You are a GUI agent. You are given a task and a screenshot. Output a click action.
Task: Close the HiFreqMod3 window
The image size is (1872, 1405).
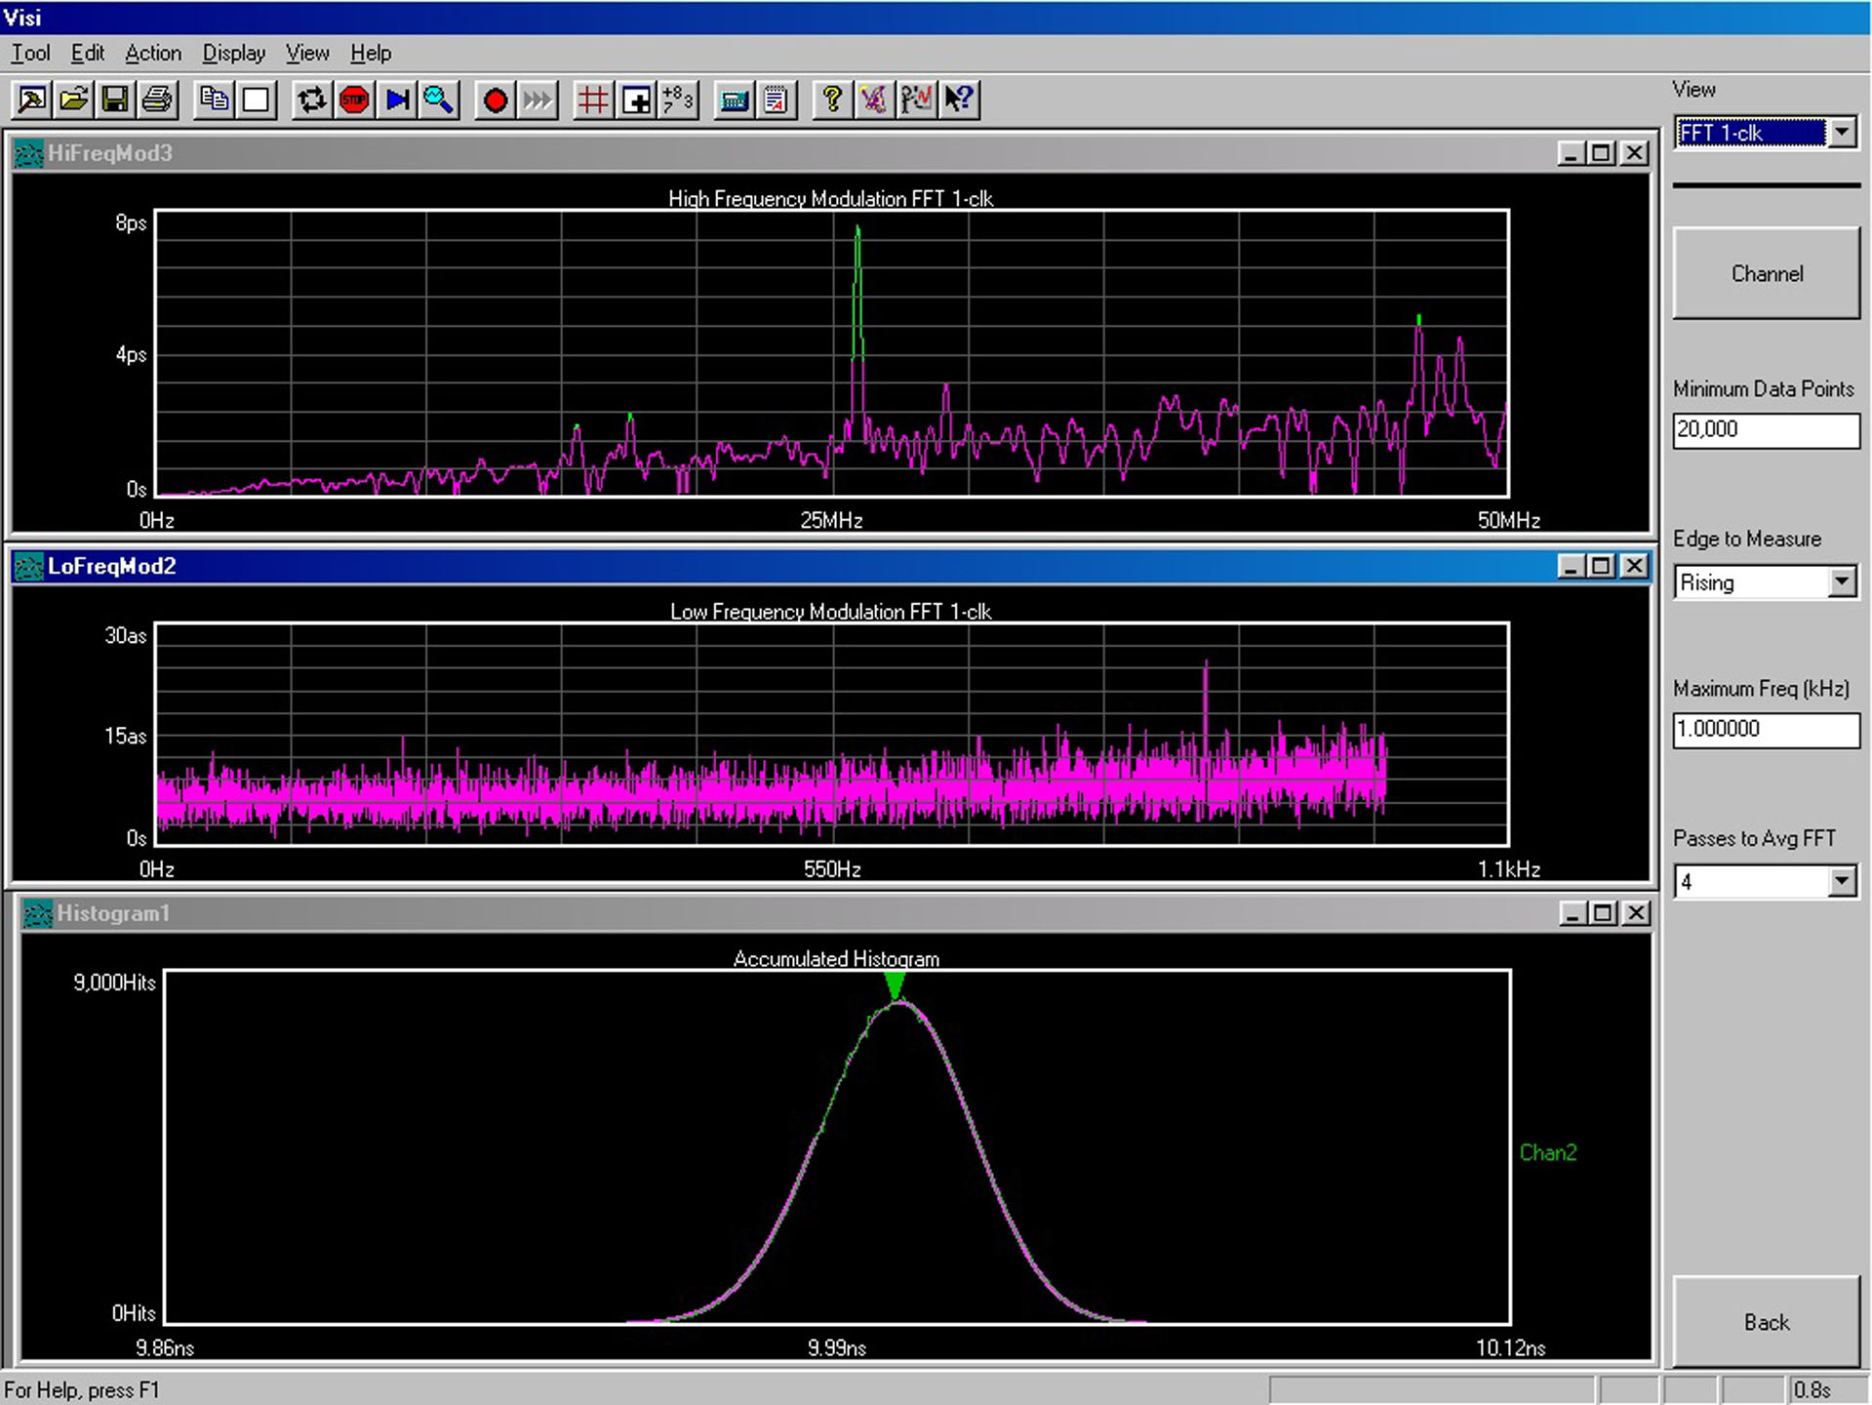coord(1635,153)
